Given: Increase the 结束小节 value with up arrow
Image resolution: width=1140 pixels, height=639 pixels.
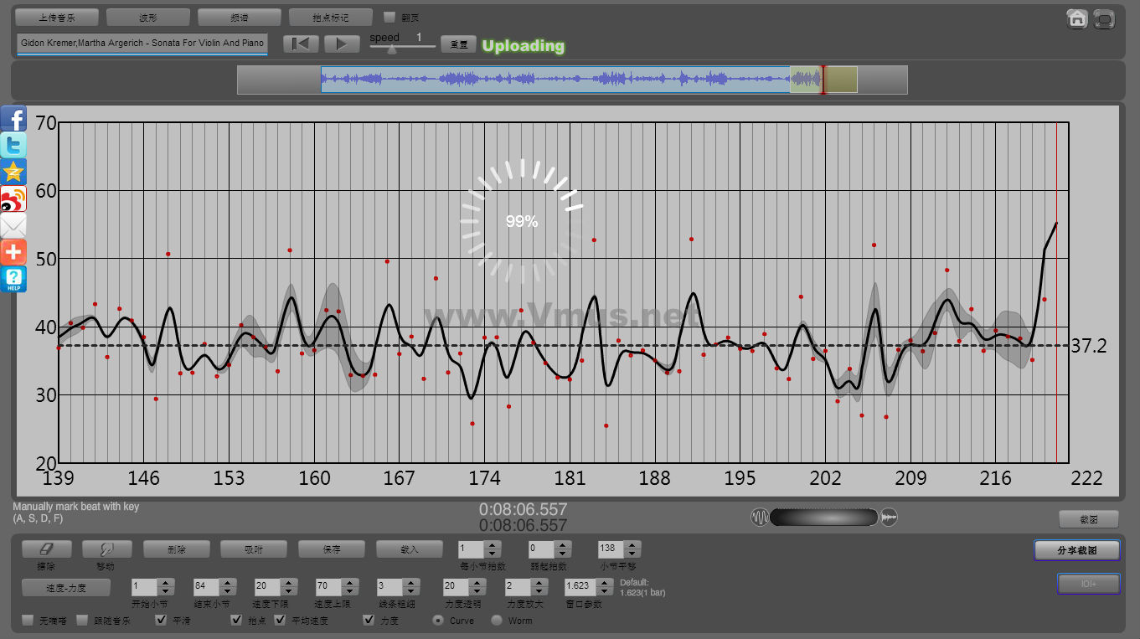Looking at the screenshot, I should coord(227,581).
